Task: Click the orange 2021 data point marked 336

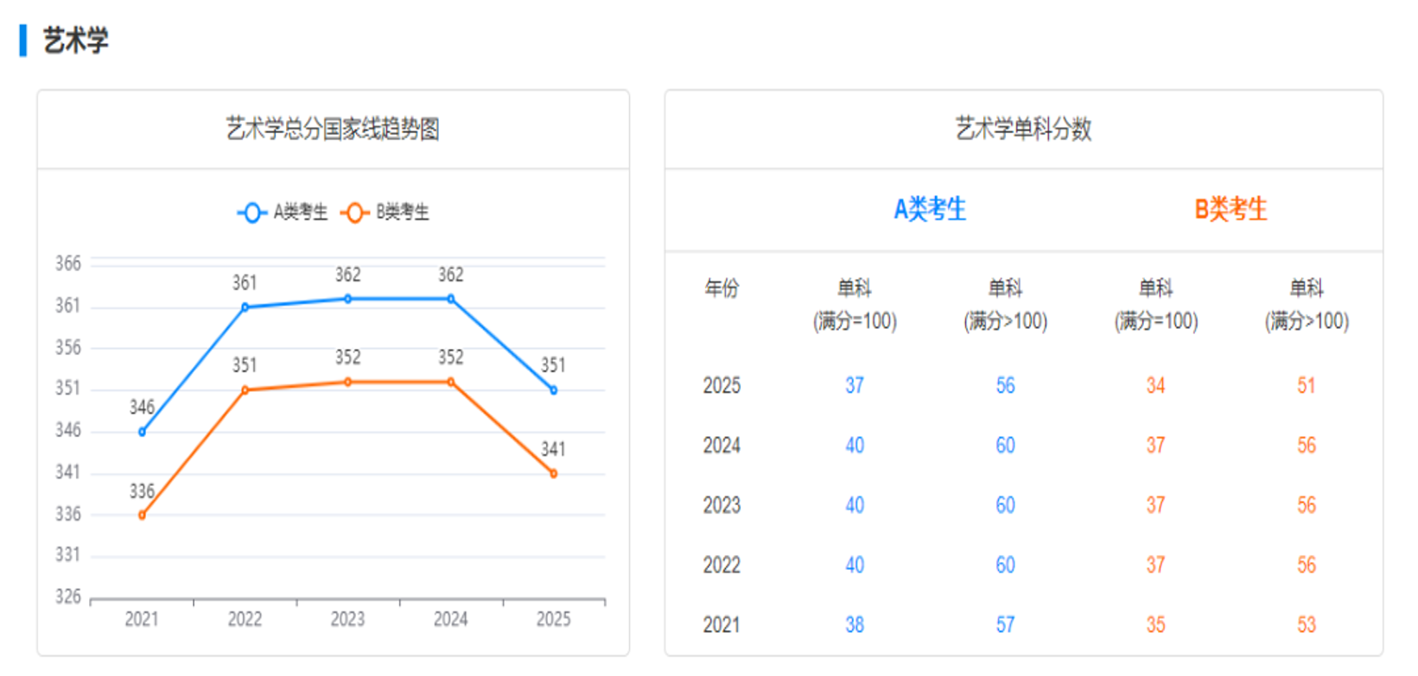Action: point(143,515)
